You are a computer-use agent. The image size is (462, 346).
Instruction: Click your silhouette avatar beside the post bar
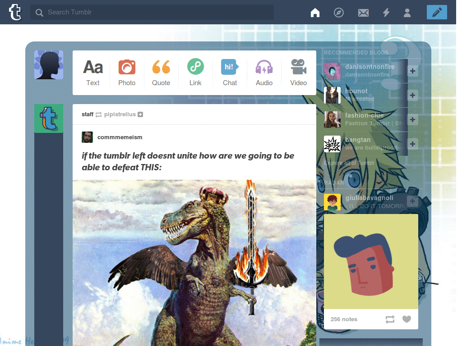point(49,65)
